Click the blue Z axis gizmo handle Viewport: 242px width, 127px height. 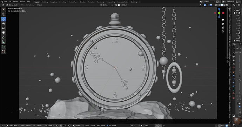click(x=219, y=9)
